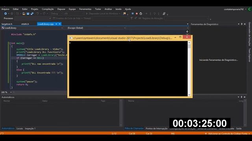The image size is (252, 141).
Task: Open the Team Explorer side tab
Action: click(250, 55)
